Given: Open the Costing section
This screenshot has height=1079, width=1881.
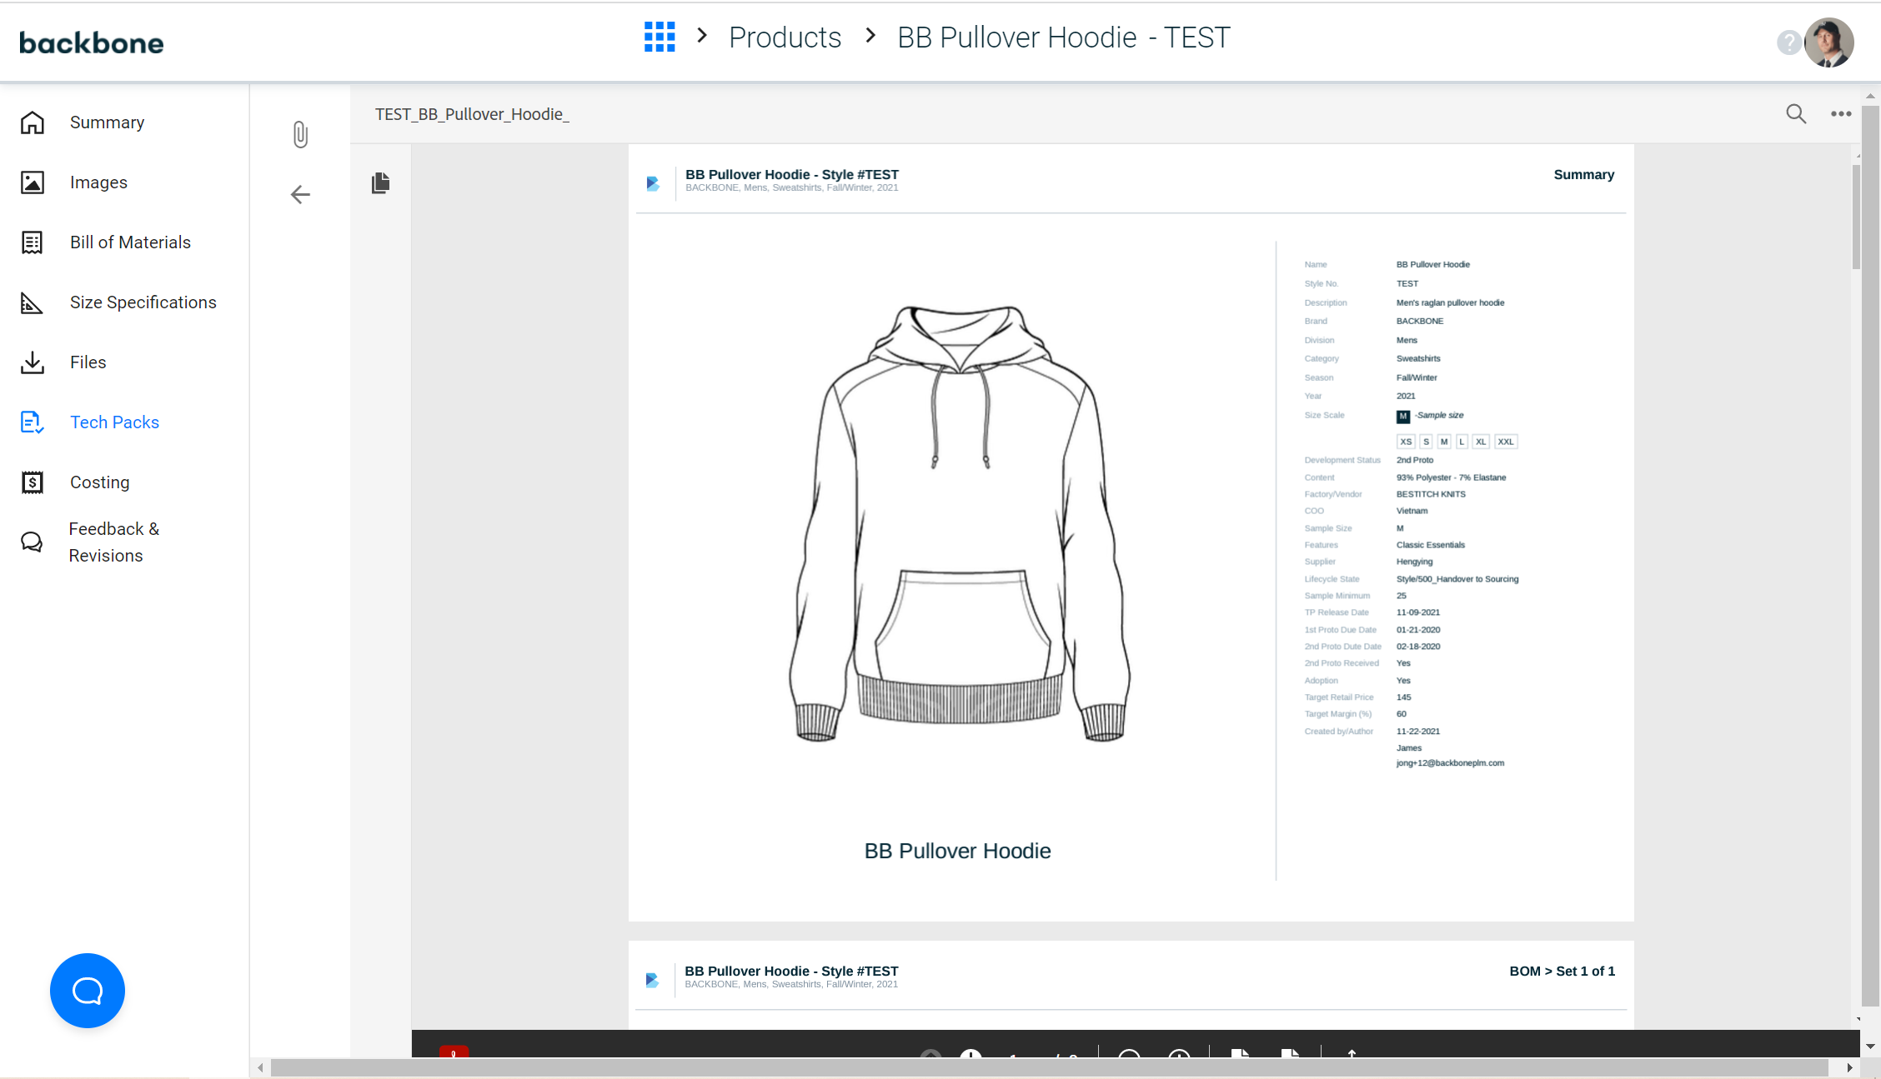Looking at the screenshot, I should point(99,482).
